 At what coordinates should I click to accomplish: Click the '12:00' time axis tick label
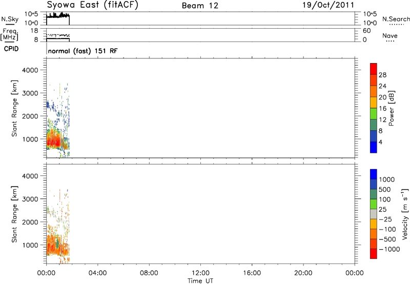(200, 273)
